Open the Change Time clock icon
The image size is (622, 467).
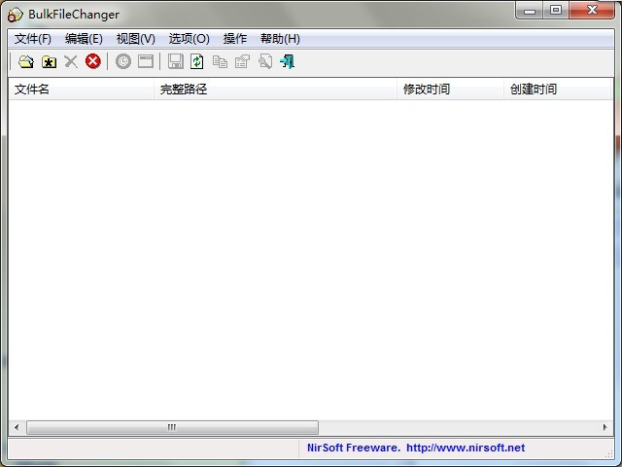point(123,61)
